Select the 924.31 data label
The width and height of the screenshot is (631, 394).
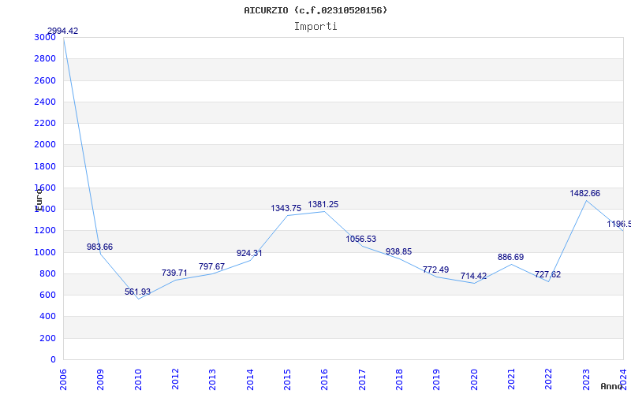(249, 253)
